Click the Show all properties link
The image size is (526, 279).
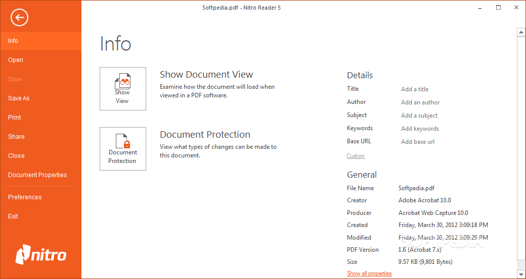tap(369, 273)
